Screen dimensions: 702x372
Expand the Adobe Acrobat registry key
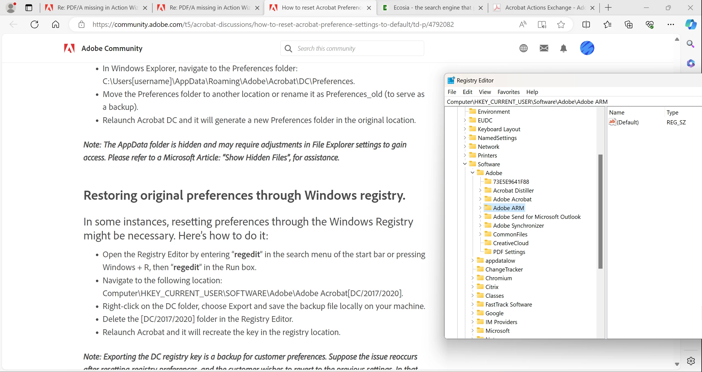480,199
